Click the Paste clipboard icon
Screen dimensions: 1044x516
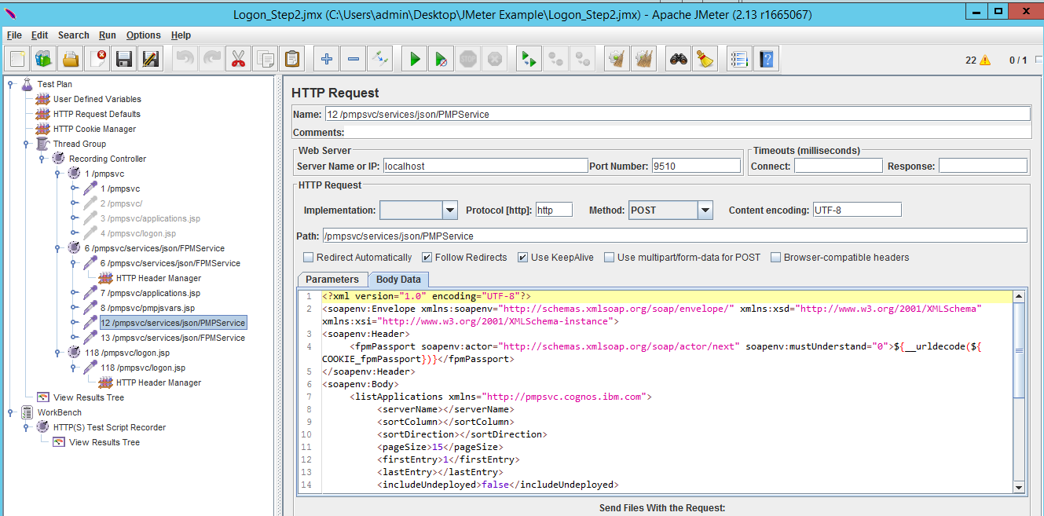(x=292, y=58)
